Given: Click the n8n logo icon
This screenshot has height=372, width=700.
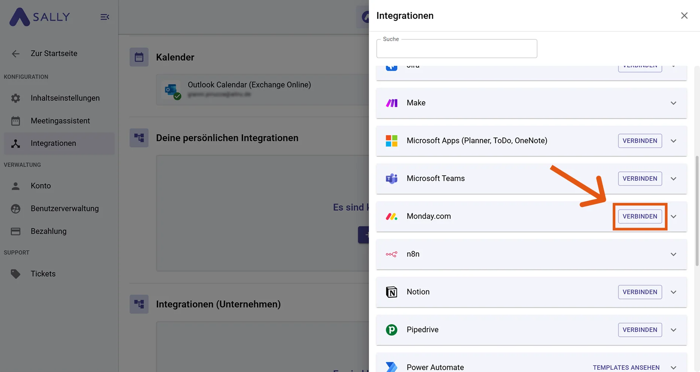Looking at the screenshot, I should click(392, 254).
